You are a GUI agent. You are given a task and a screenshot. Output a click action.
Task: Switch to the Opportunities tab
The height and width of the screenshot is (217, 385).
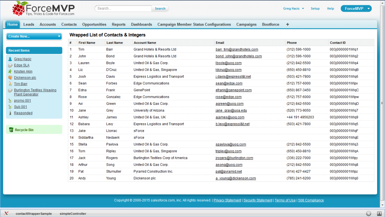[94, 24]
